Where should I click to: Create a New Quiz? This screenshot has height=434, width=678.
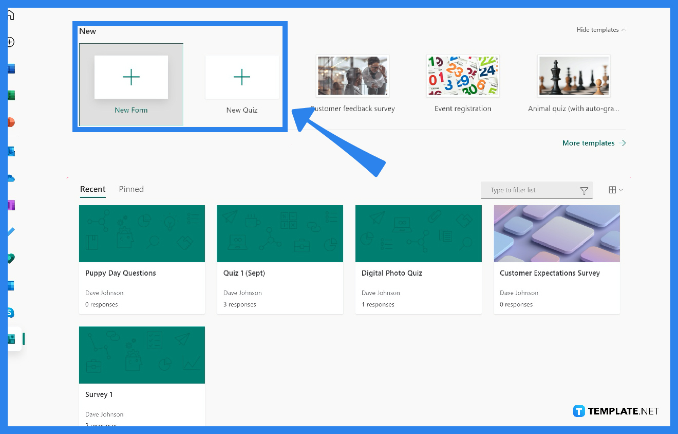pos(241,77)
